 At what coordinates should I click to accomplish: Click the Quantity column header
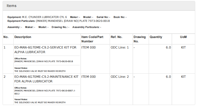pyautogui.click(x=156, y=37)
